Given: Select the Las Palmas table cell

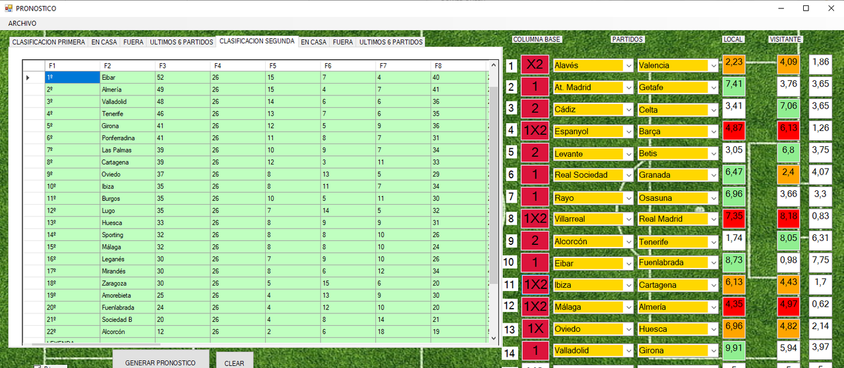Looking at the screenshot, I should [128, 150].
